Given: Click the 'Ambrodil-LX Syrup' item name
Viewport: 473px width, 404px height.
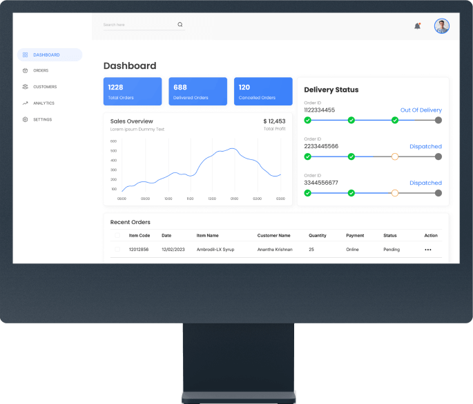Looking at the screenshot, I should (x=215, y=250).
